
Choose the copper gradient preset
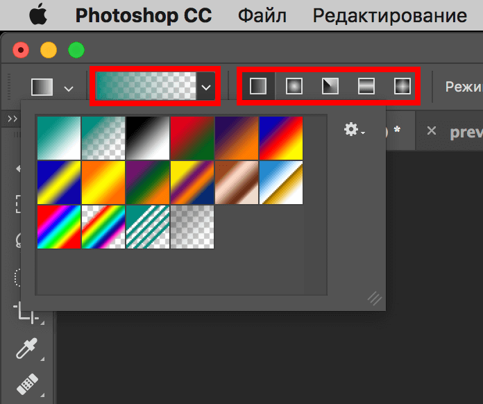click(x=236, y=183)
